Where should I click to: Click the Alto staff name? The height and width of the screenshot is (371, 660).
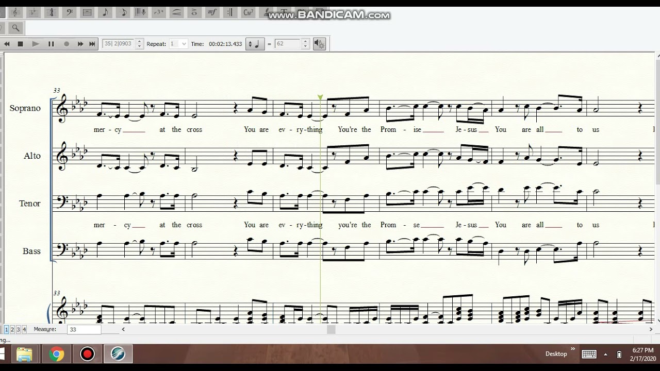pyautogui.click(x=32, y=156)
